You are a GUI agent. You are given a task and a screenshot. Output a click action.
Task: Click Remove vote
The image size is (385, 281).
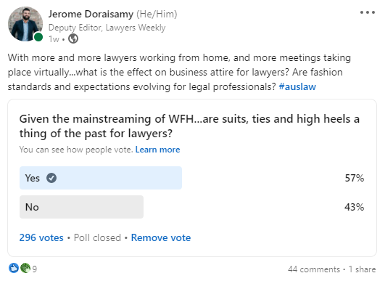(x=161, y=237)
